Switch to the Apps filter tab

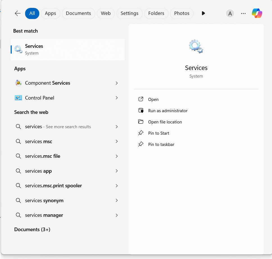(50, 13)
